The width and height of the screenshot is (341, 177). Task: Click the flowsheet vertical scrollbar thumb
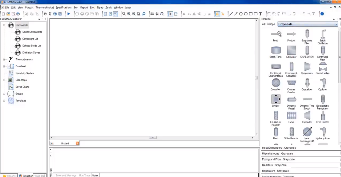[x=257, y=78]
